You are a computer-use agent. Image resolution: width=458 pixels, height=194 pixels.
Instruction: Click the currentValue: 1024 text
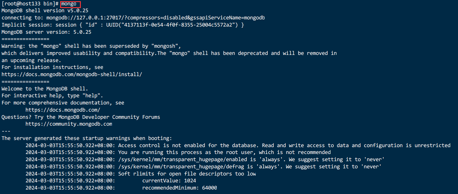(169, 181)
